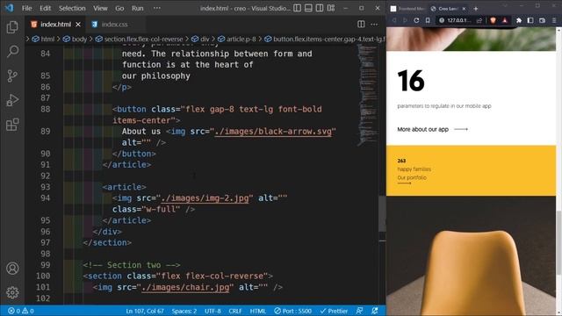562x316 pixels.
Task: Click the share icon in address bar
Action: [x=479, y=20]
